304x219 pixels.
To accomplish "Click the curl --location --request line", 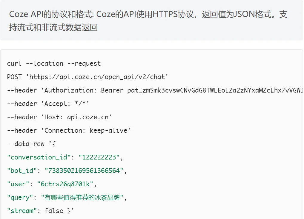I will click(x=54, y=64).
